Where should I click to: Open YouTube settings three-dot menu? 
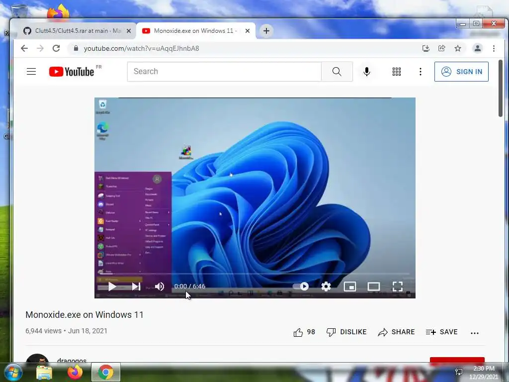coord(421,72)
